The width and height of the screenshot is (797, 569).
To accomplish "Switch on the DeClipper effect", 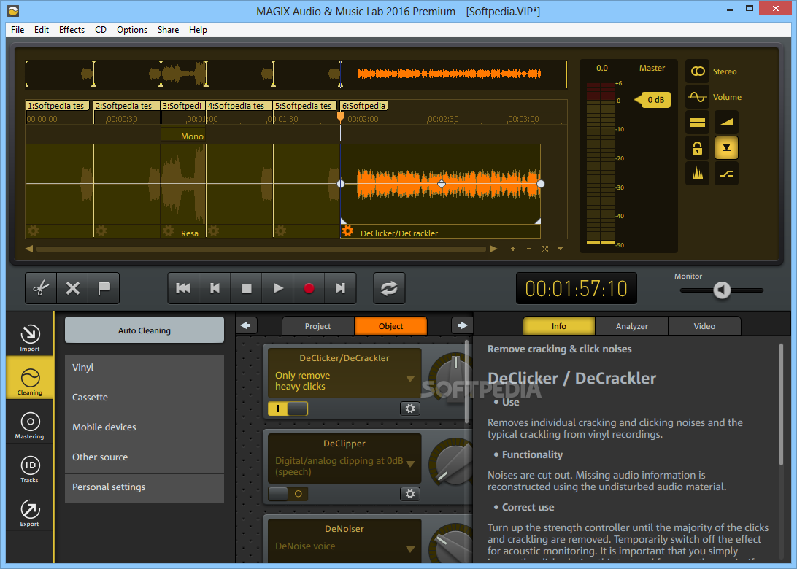I will (x=288, y=494).
